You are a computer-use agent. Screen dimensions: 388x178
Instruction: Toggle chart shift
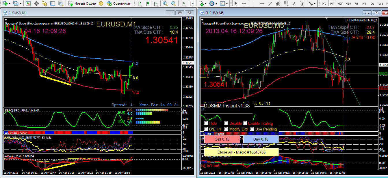(191, 3)
